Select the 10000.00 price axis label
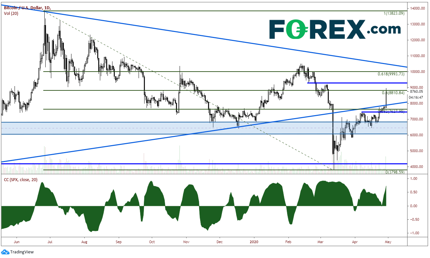 pos(417,72)
